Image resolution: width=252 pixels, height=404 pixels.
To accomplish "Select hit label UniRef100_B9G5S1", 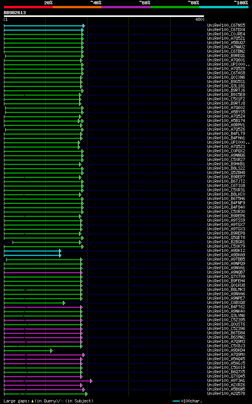I will click(x=226, y=82).
